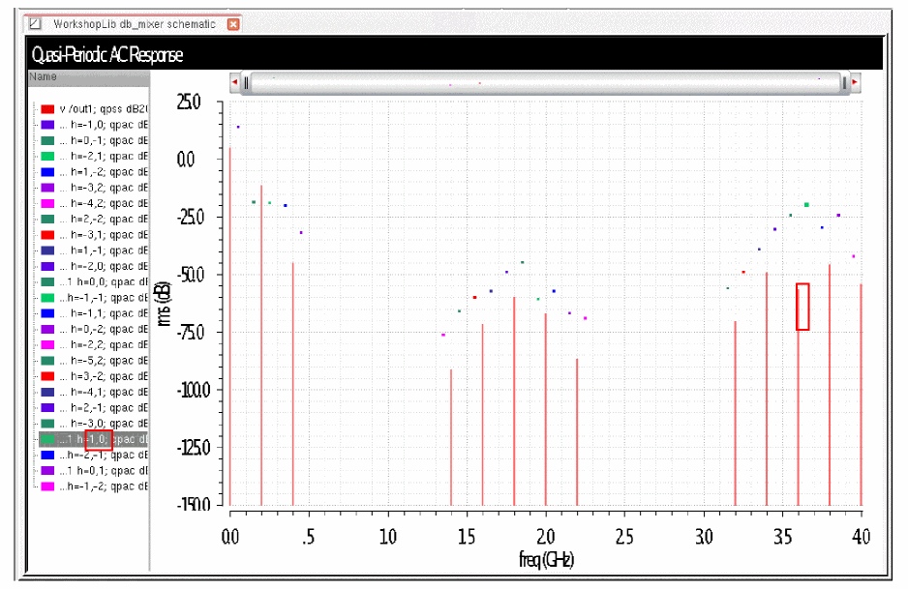Select the h=-3,1 qpac trace entry
The image size is (908, 589).
[x=94, y=235]
